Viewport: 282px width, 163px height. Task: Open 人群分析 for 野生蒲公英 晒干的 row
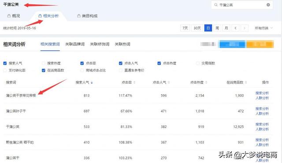tap(262, 145)
